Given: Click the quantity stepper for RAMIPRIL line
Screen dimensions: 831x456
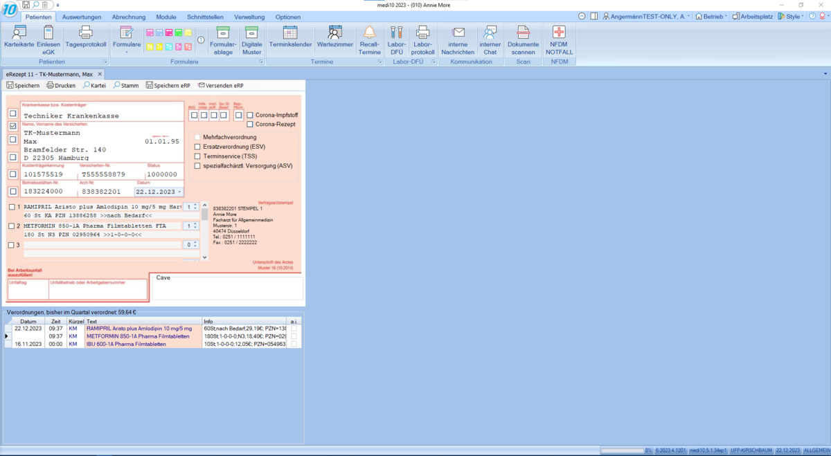Looking at the screenshot, I should 195,207.
